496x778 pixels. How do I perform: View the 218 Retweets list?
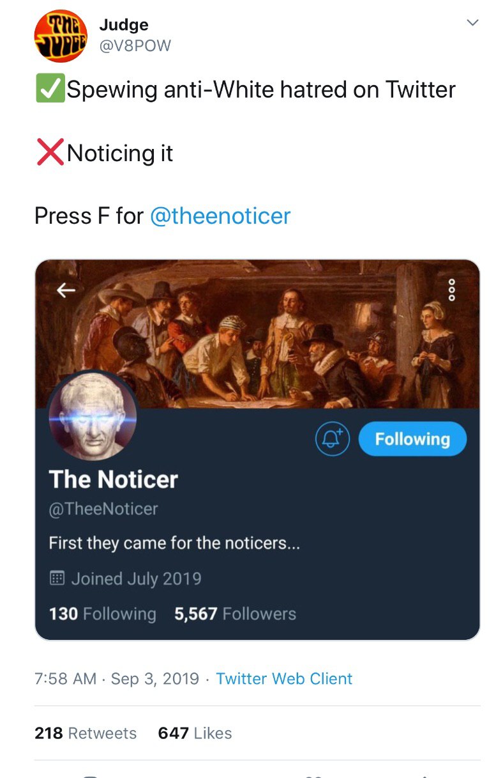coord(86,733)
